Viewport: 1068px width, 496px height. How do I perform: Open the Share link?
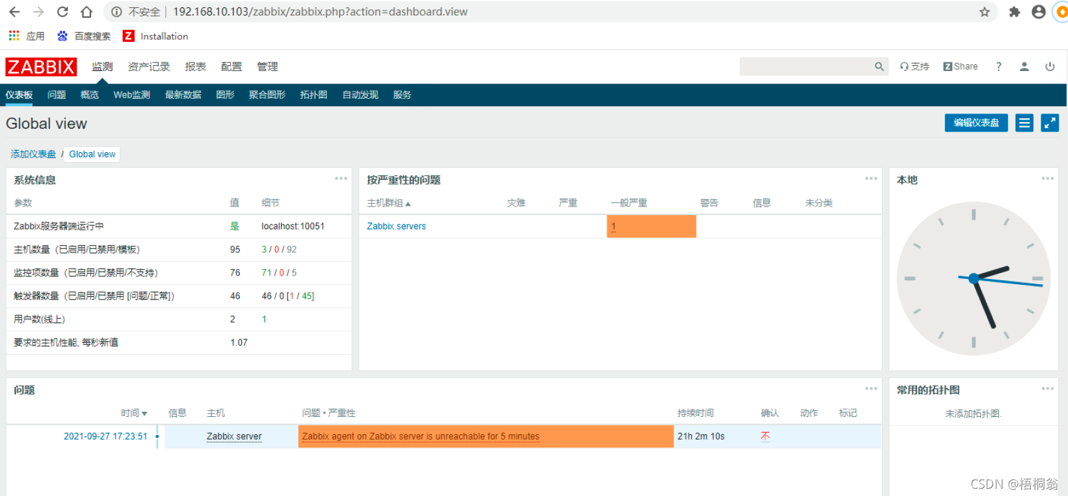tap(960, 66)
